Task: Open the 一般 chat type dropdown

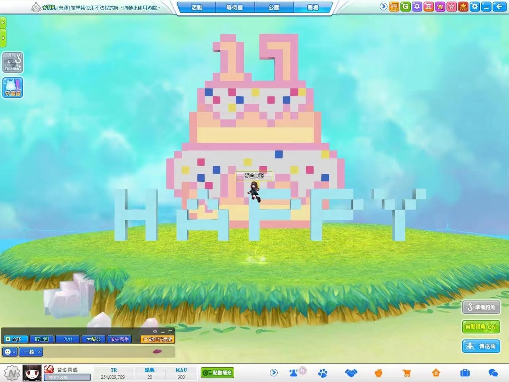Action: coord(31,352)
